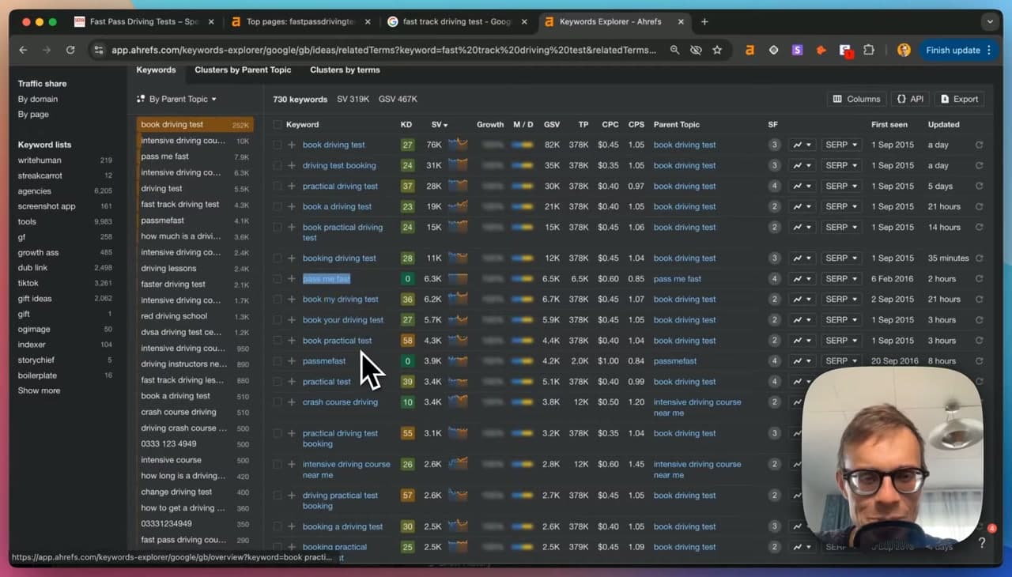Screen dimensions: 1012x577
Task: Open the Ahrefs browser extension icon
Action: pos(750,50)
